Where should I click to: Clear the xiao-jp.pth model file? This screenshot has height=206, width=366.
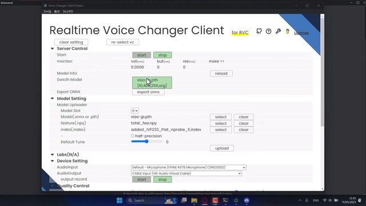(x=244, y=117)
